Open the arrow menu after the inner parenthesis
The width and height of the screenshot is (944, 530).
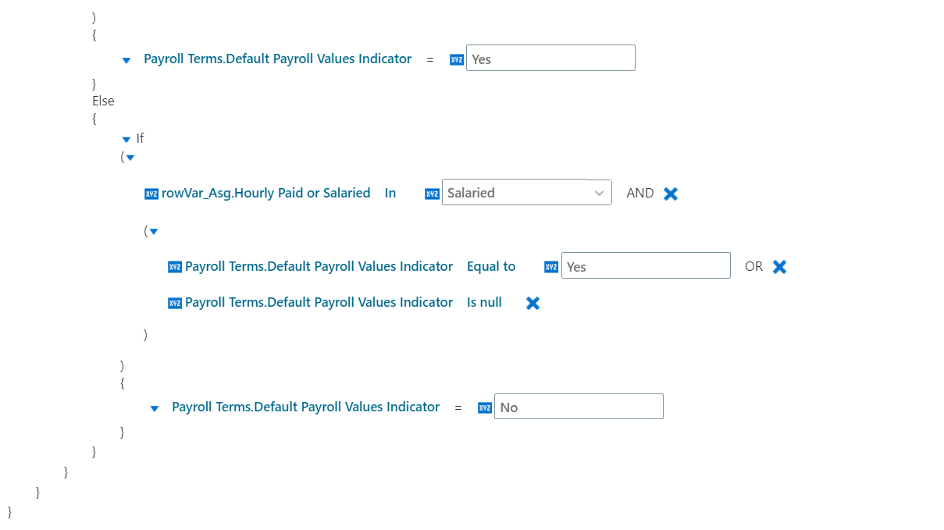(154, 232)
